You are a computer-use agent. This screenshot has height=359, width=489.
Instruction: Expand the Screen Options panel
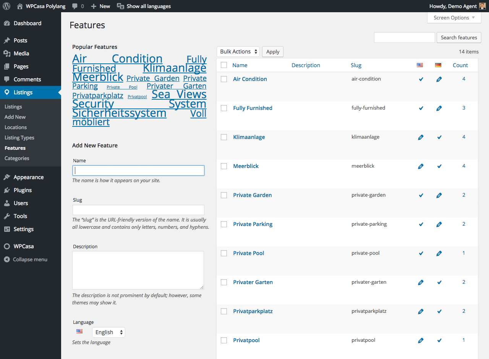(x=454, y=18)
